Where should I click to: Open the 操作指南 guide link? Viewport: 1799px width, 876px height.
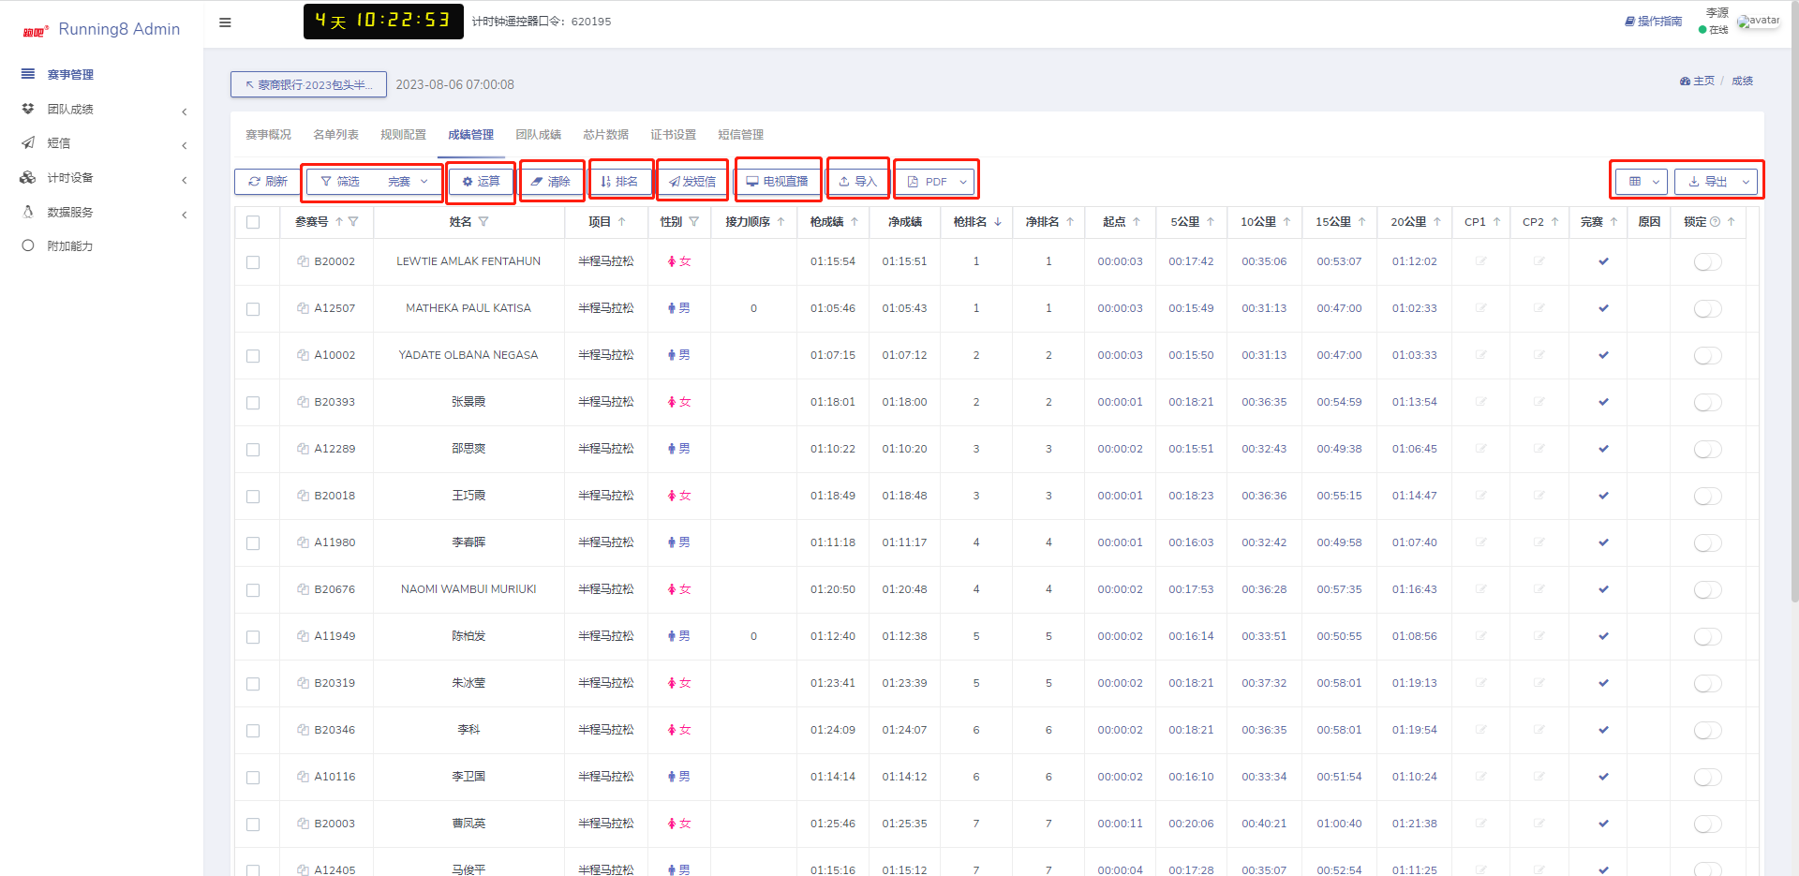point(1653,22)
